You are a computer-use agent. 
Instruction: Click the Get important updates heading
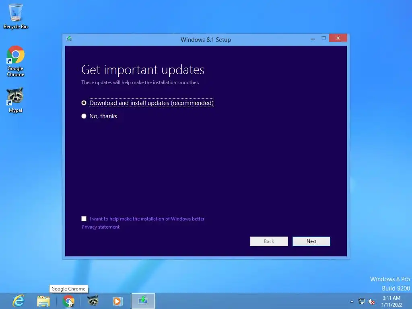click(x=143, y=70)
